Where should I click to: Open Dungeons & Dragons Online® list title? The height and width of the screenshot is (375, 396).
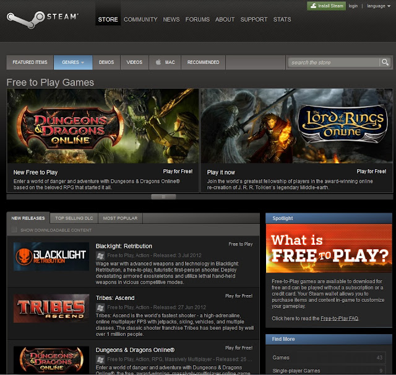click(x=135, y=350)
